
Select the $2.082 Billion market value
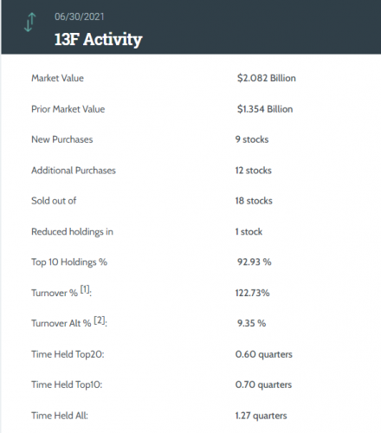267,78
